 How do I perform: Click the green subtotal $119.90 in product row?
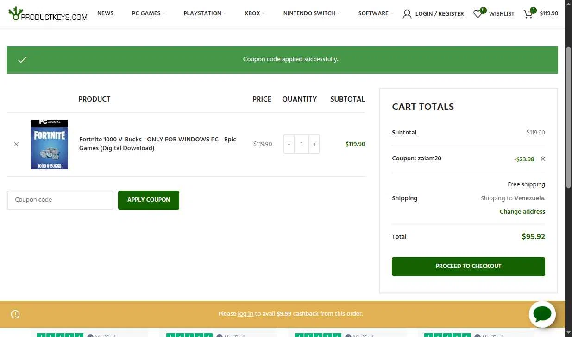point(355,144)
